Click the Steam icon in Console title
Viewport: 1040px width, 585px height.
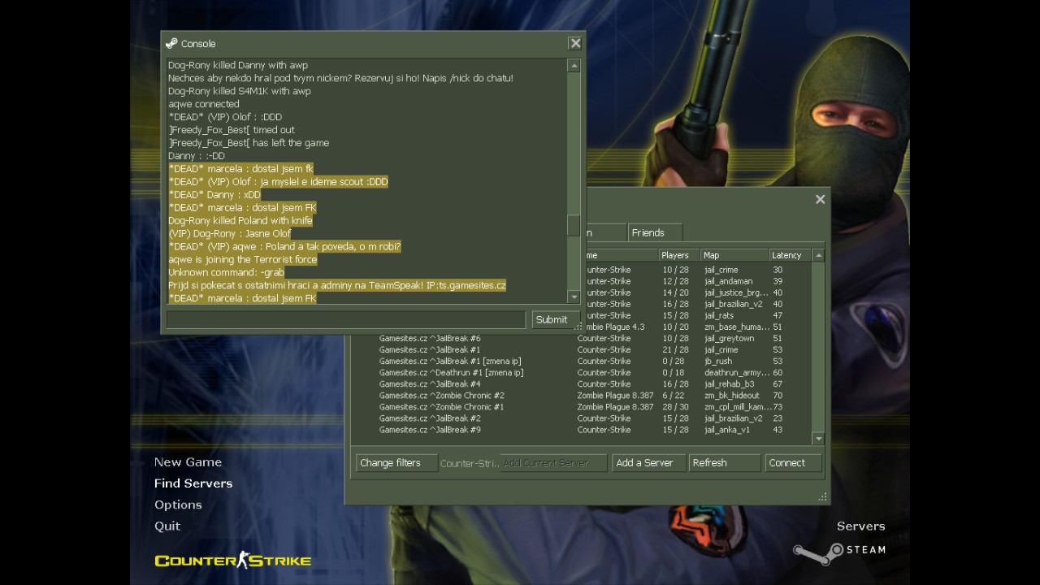171,43
